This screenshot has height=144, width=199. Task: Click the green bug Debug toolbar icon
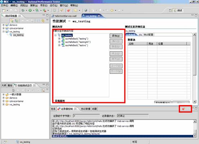click(23, 10)
